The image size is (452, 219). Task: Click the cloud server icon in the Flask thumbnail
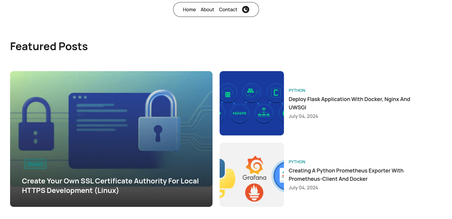coord(228,92)
